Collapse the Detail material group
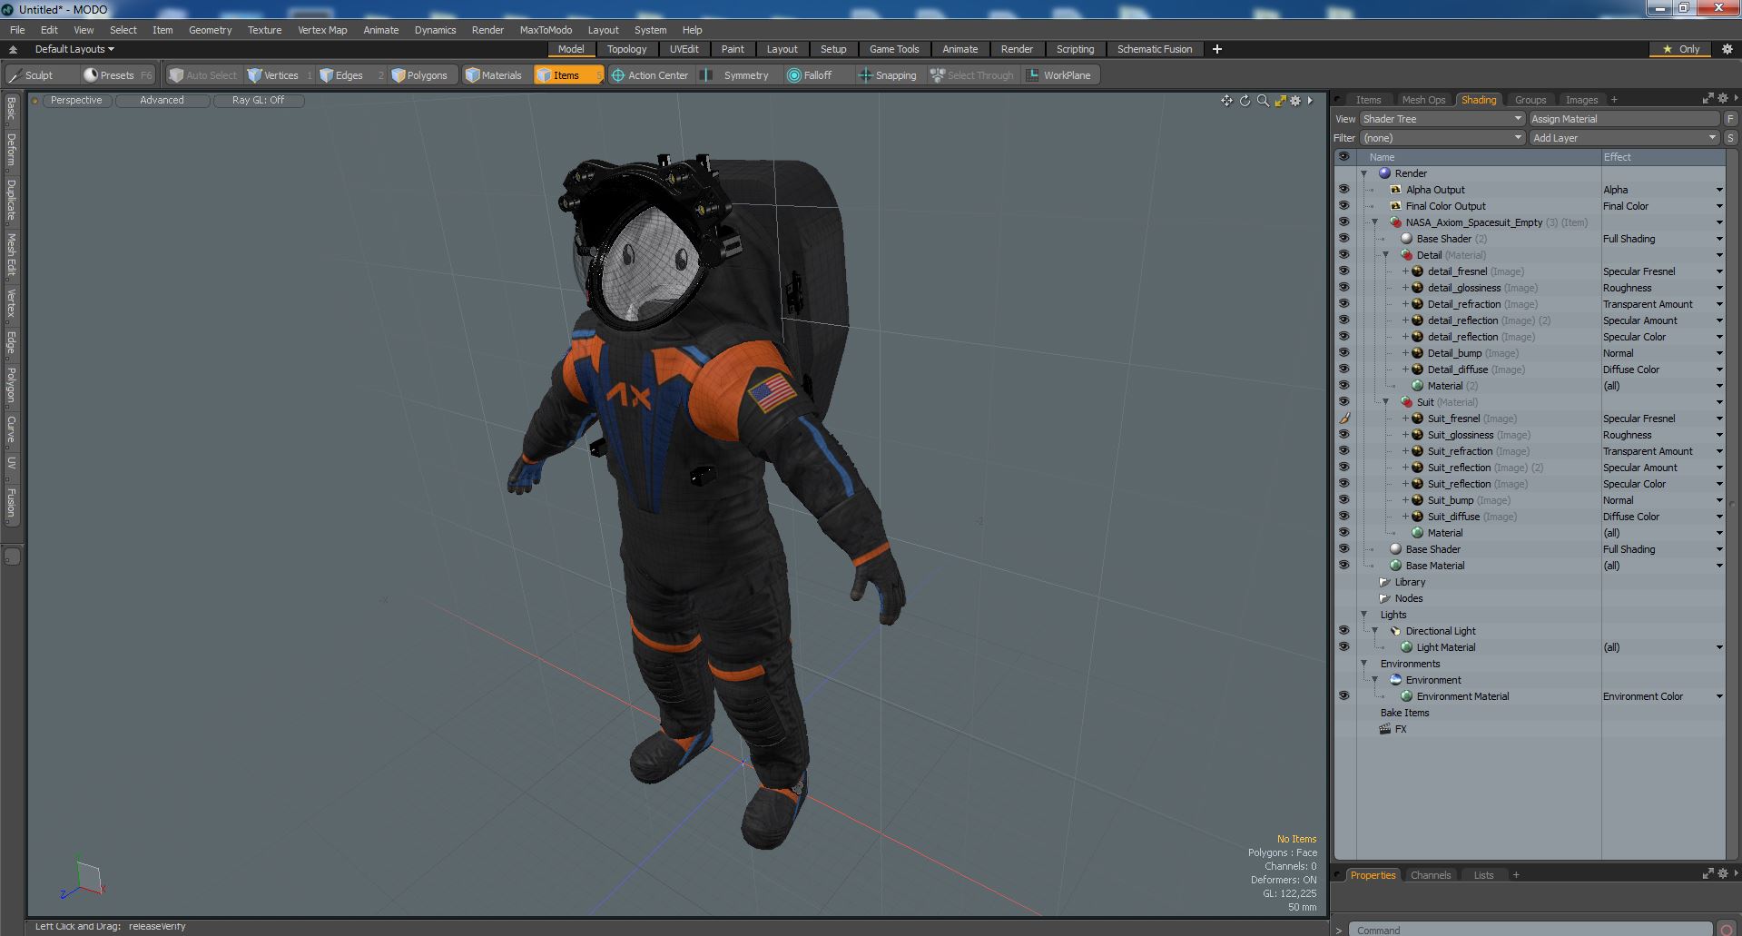The height and width of the screenshot is (936, 1742). point(1385,255)
